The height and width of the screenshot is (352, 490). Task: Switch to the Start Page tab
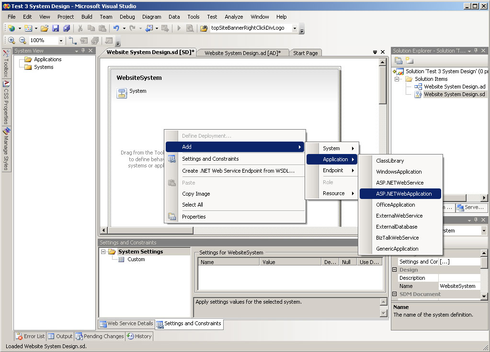coord(305,53)
